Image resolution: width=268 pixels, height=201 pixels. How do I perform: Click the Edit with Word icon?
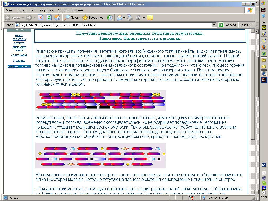pyautogui.click(x=138, y=18)
